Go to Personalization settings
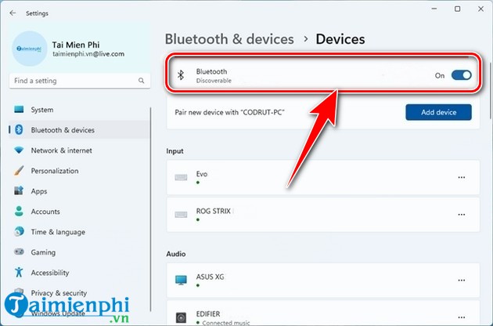Image resolution: width=493 pixels, height=326 pixels. [x=80, y=171]
